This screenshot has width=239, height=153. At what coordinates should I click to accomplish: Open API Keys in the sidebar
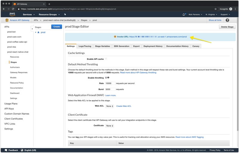(9, 109)
